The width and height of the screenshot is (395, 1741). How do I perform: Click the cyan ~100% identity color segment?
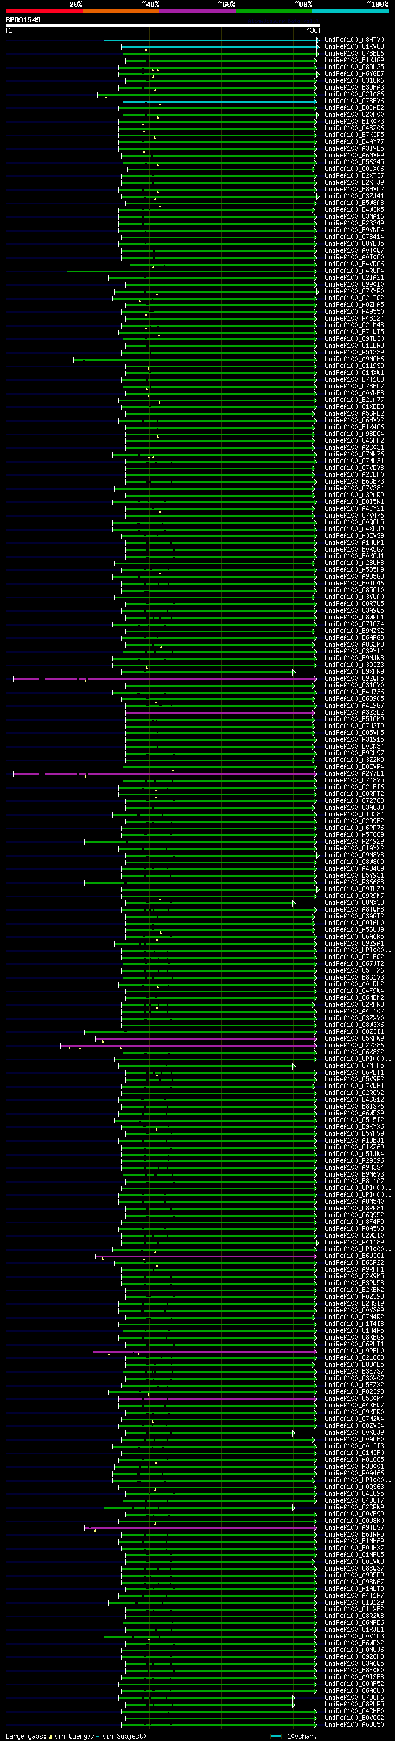pos(351,11)
